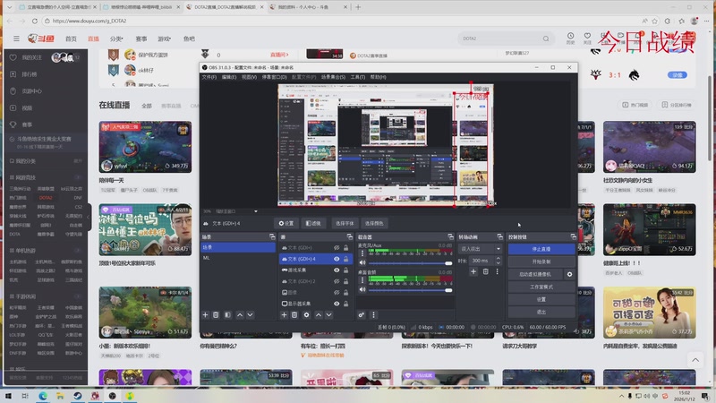716x403 pixels.
Task: Open source properties gear icon
Action: coord(306,315)
